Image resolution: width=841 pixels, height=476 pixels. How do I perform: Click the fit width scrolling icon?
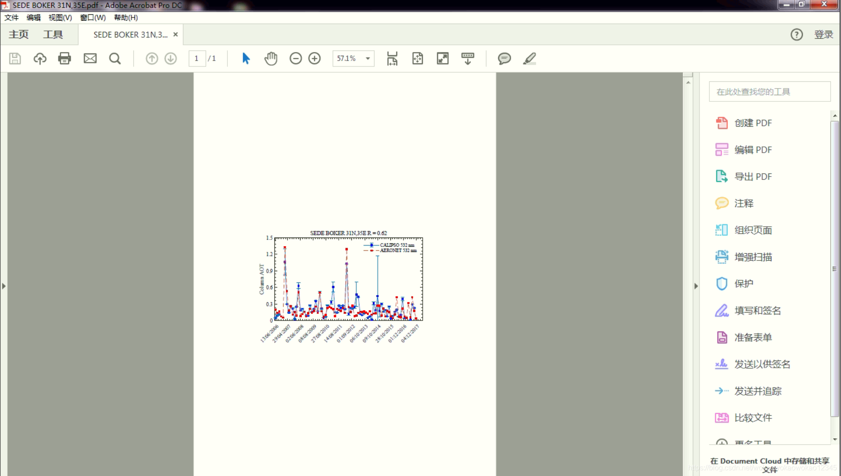pyautogui.click(x=392, y=58)
